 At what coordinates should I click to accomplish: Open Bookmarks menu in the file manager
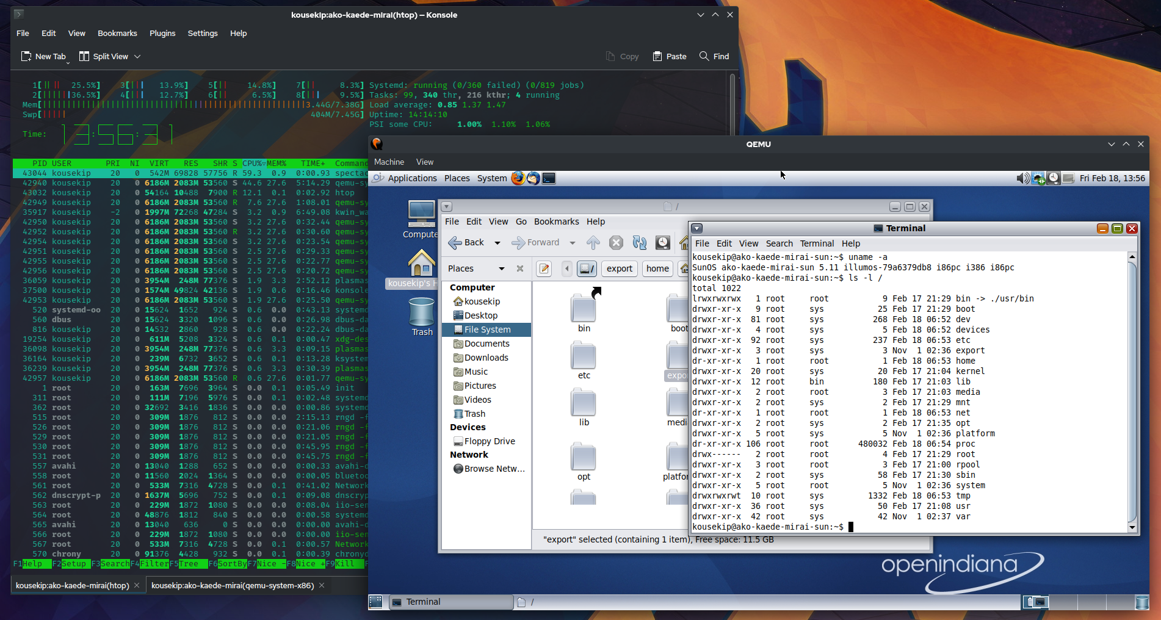click(556, 222)
